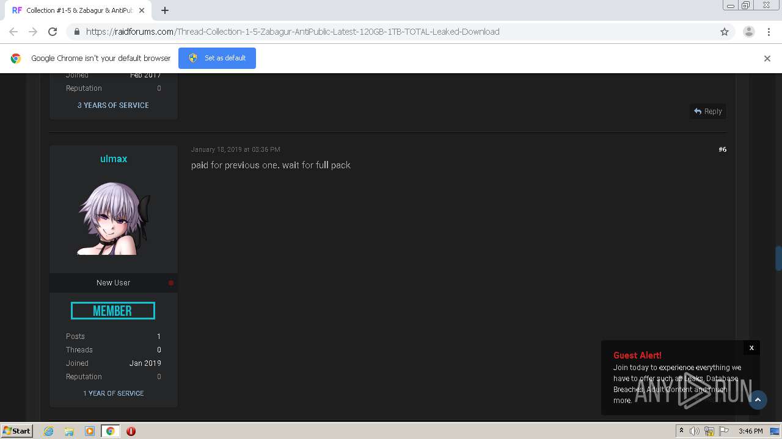
Task: Open Opera browser from taskbar
Action: [x=131, y=431]
